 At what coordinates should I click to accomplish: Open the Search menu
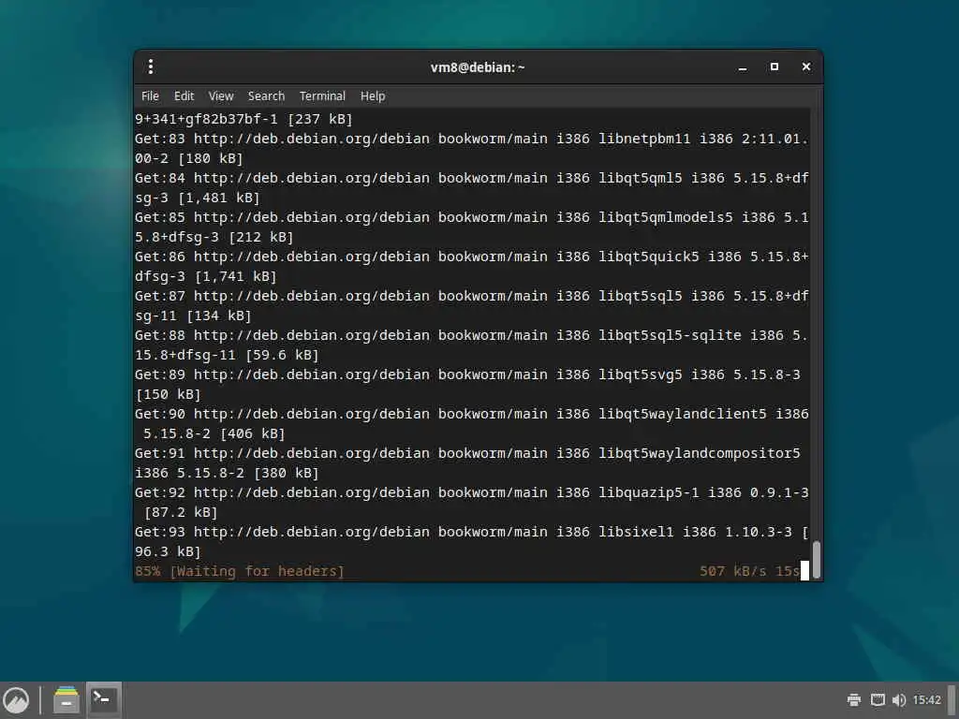tap(266, 96)
